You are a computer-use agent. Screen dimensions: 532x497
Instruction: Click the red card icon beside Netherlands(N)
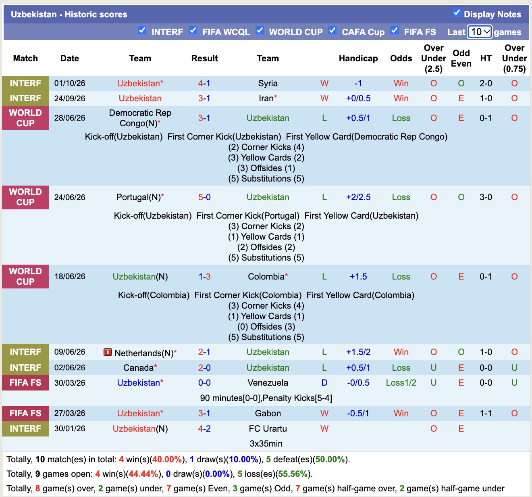pyautogui.click(x=108, y=352)
